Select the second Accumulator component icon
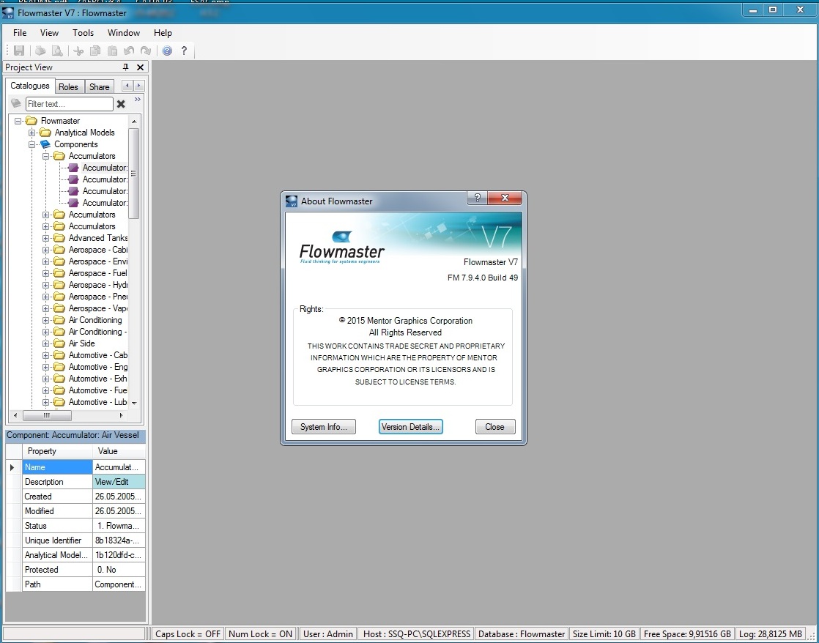The width and height of the screenshot is (819, 643). pyautogui.click(x=74, y=179)
